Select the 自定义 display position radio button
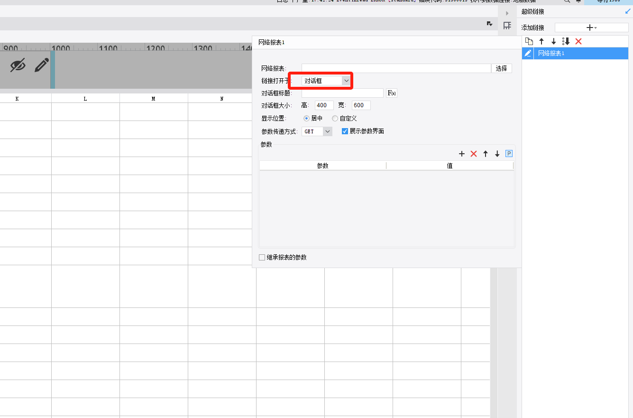This screenshot has height=418, width=633. [x=335, y=118]
